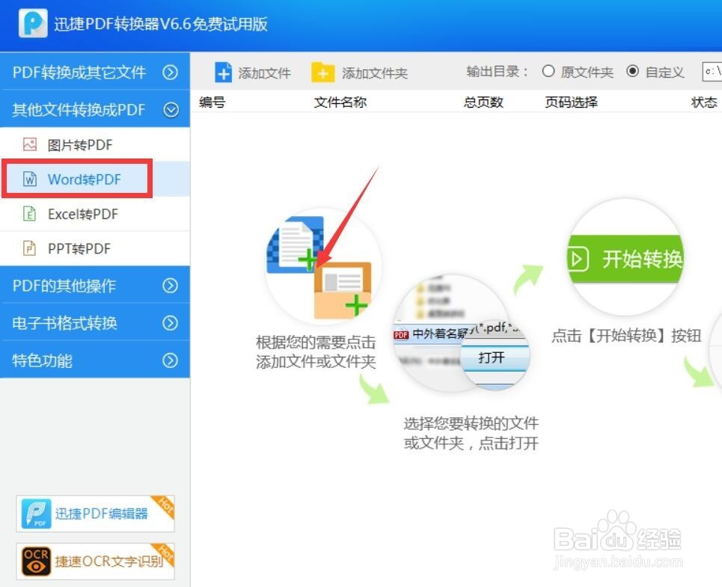Collapse the 其他文件转换成PDF chevron

pos(171,109)
